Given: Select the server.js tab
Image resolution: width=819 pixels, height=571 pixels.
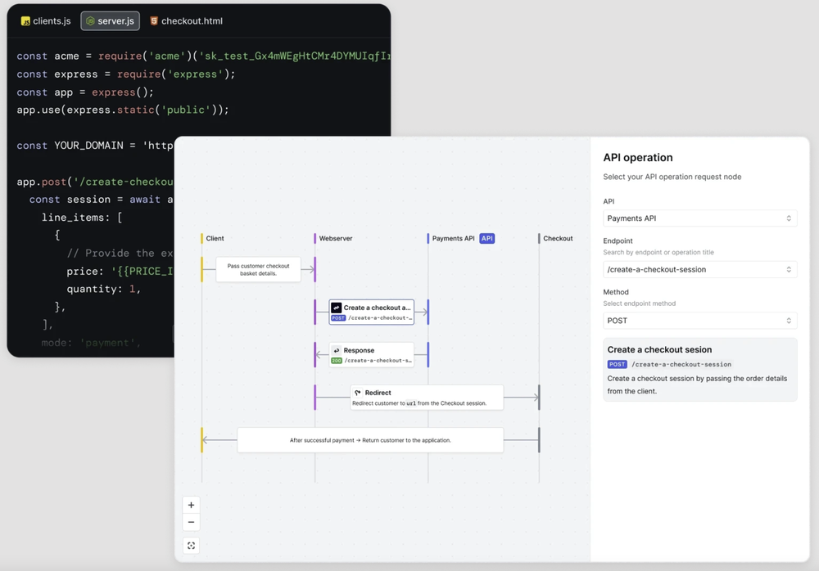Looking at the screenshot, I should 111,21.
